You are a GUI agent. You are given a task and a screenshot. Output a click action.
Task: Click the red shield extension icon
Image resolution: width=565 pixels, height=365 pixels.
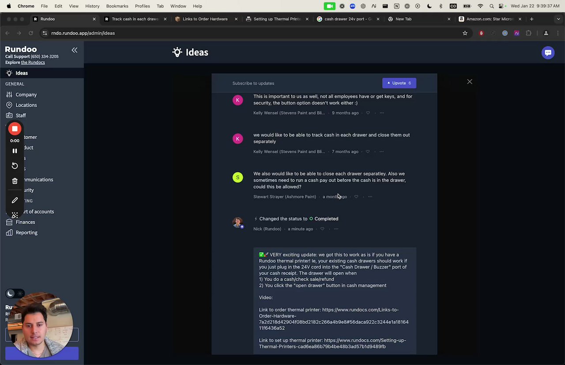(481, 33)
